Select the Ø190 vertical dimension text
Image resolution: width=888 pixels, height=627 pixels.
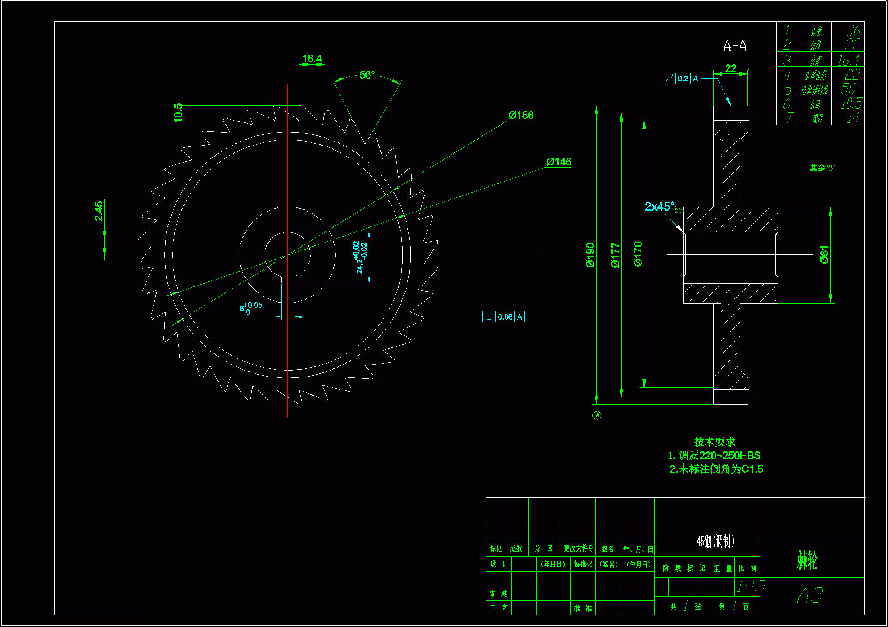591,255
